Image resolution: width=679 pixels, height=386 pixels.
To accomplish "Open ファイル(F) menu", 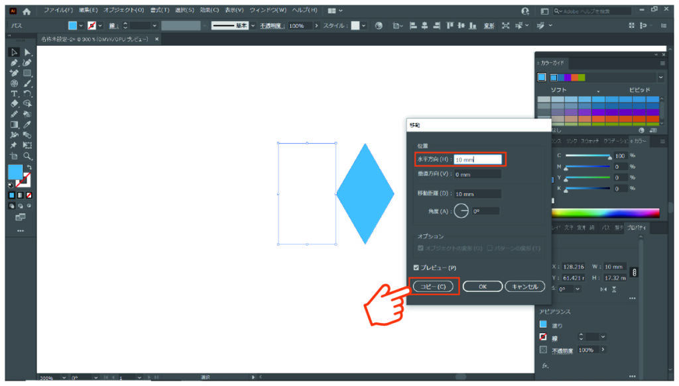I will click(x=58, y=10).
